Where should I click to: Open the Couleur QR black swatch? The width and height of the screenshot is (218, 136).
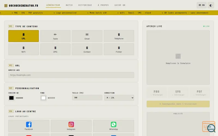pyautogui.click(x=11, y=98)
